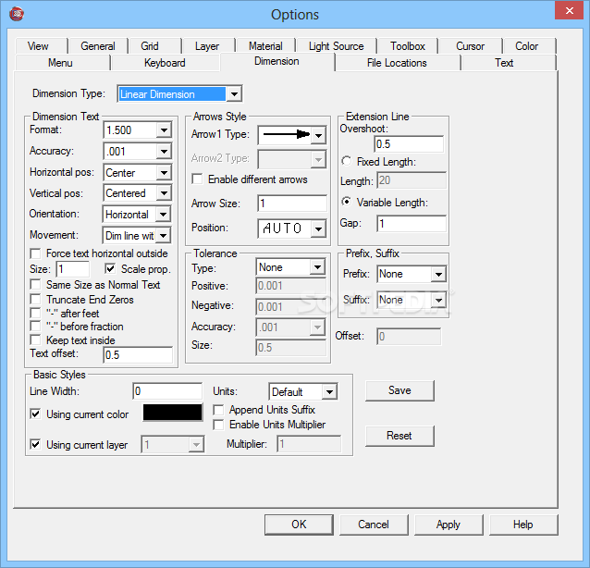Open the Horizontal pos dropdown
This screenshot has height=568, width=590.
point(164,173)
